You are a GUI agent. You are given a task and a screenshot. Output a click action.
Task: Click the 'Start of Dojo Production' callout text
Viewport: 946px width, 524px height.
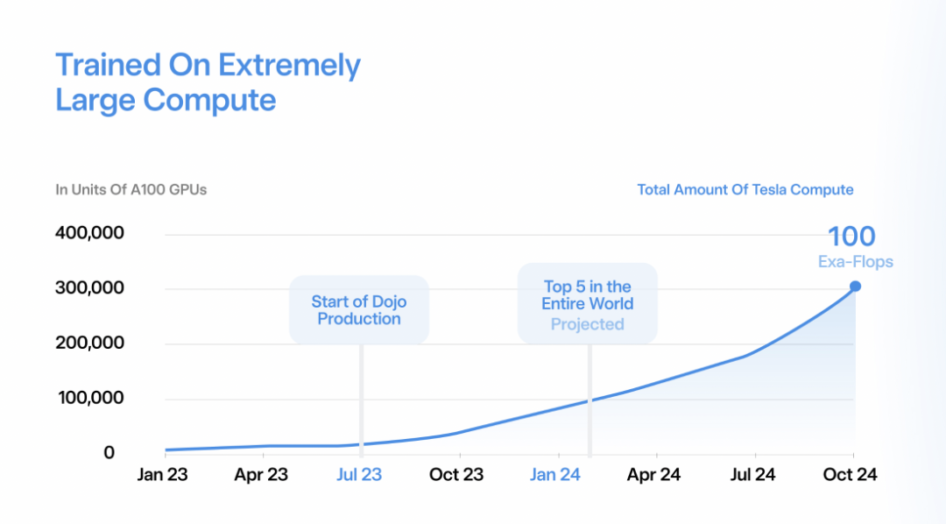coord(359,310)
